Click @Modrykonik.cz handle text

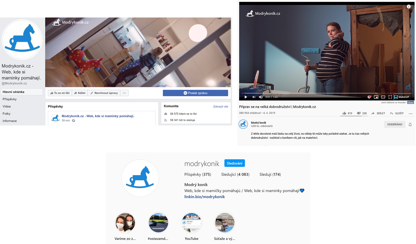coord(14,83)
